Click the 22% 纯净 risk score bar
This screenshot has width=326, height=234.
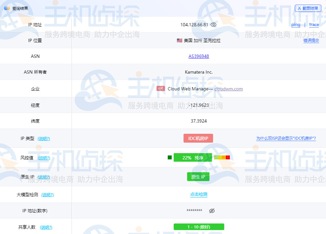tap(193, 158)
